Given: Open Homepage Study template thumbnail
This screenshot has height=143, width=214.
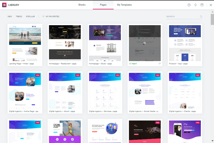Looking at the screenshot, I should click(105, 43).
